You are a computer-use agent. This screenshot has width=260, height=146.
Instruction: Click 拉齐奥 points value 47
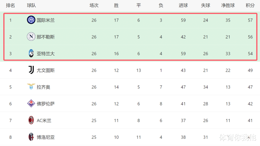[x=250, y=87]
